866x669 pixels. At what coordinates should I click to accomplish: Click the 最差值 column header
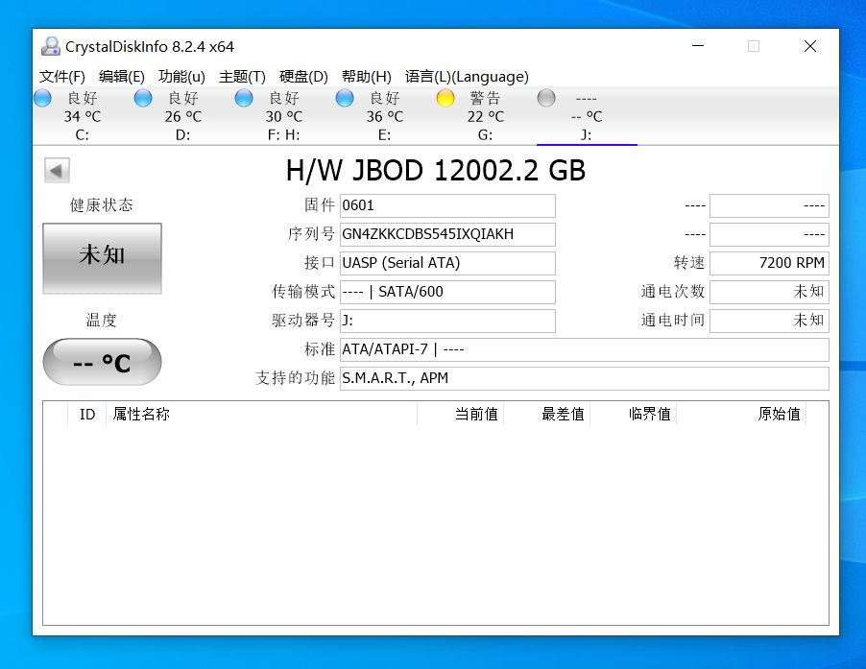tap(547, 414)
